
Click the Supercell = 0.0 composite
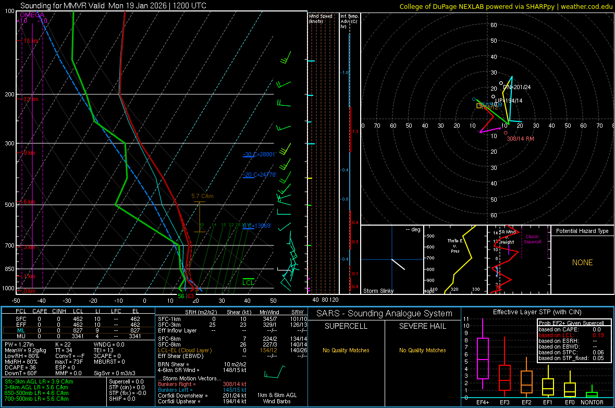(x=126, y=381)
